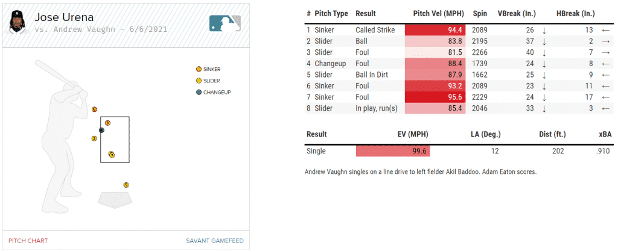Click the dark changeup pitch marker

101,131
